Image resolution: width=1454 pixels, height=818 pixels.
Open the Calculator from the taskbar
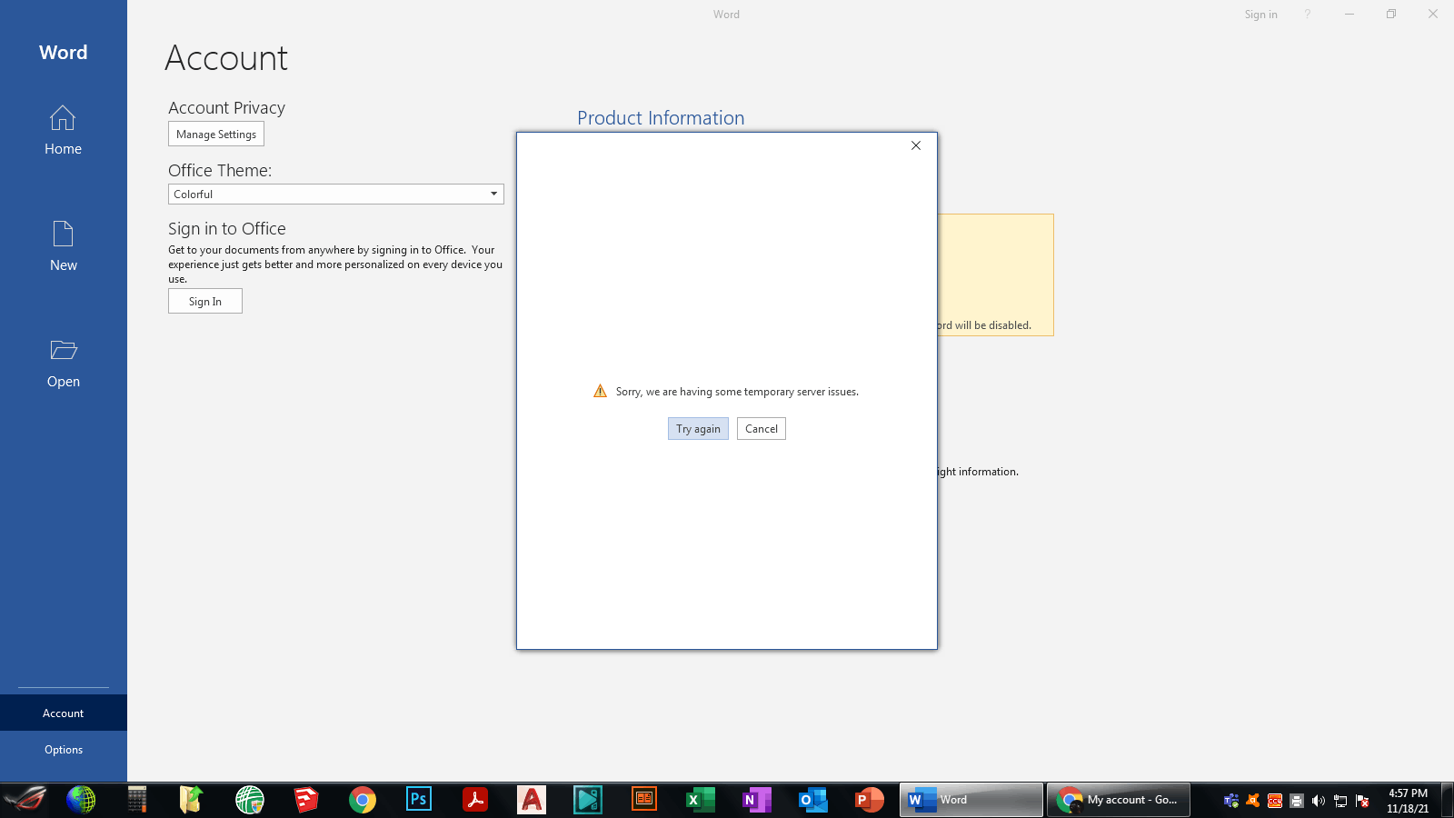137,800
